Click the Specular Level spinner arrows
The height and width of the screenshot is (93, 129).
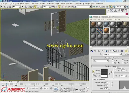109,83
